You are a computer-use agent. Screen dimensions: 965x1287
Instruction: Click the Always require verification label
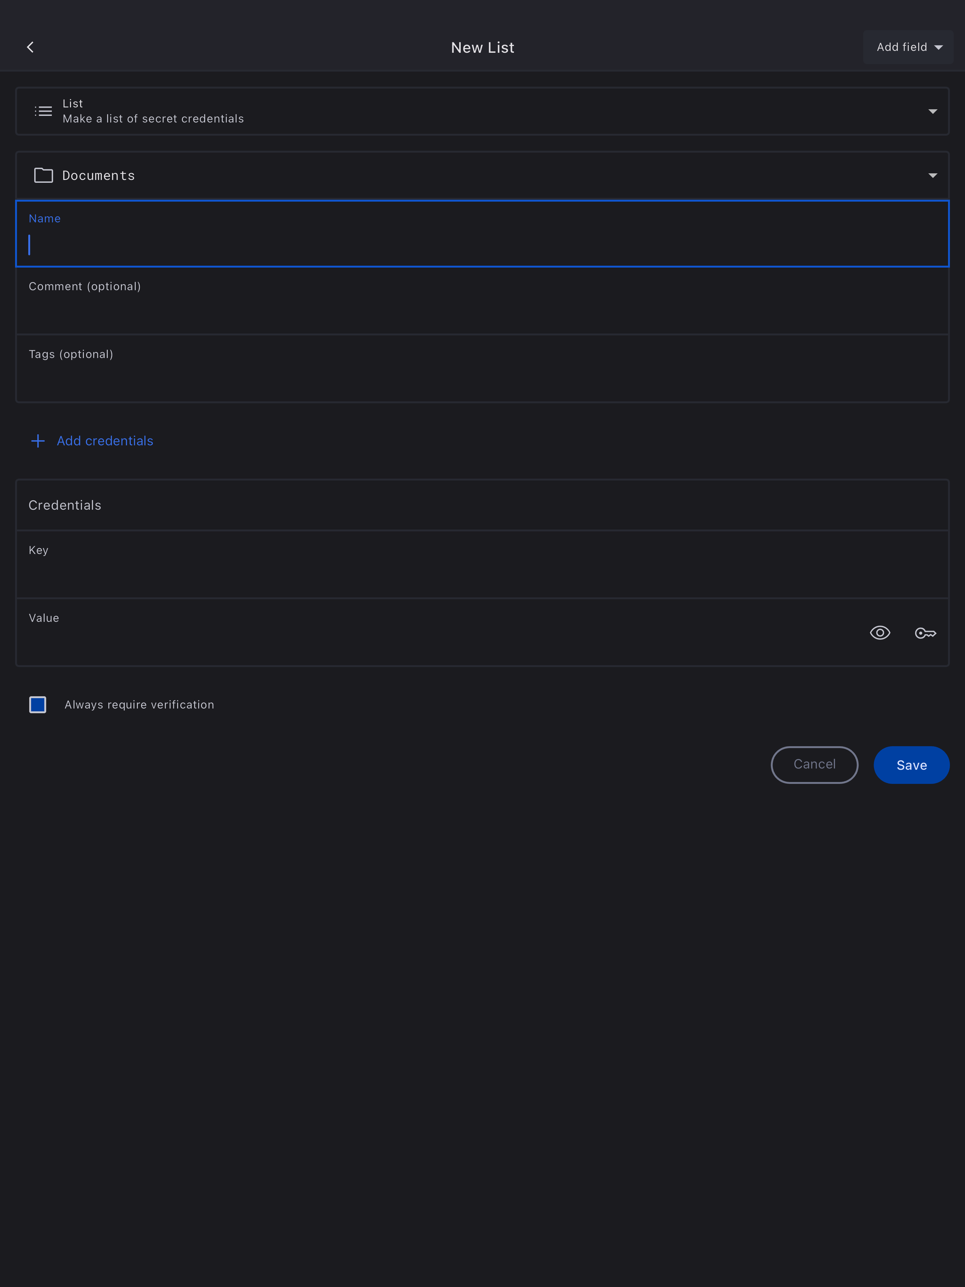(x=139, y=705)
